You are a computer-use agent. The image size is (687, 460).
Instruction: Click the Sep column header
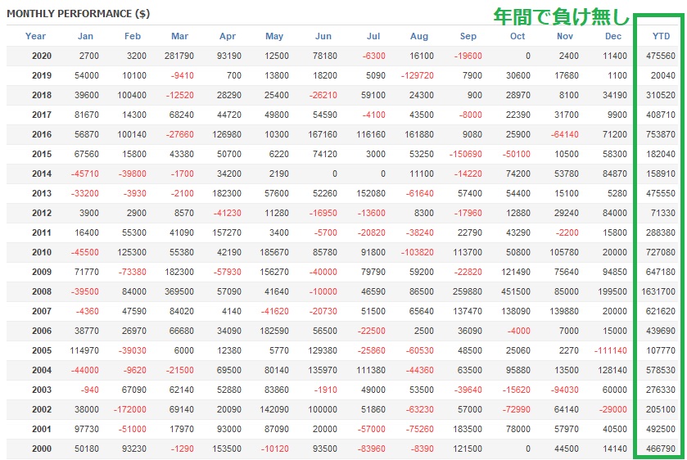(468, 36)
